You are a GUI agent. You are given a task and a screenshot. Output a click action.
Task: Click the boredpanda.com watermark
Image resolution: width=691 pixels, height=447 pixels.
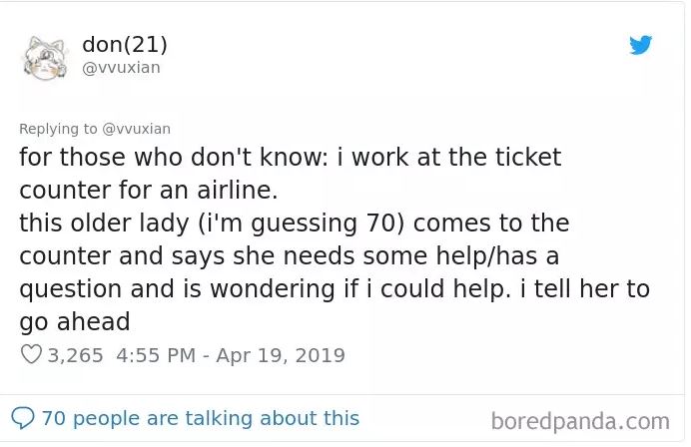coord(581,420)
